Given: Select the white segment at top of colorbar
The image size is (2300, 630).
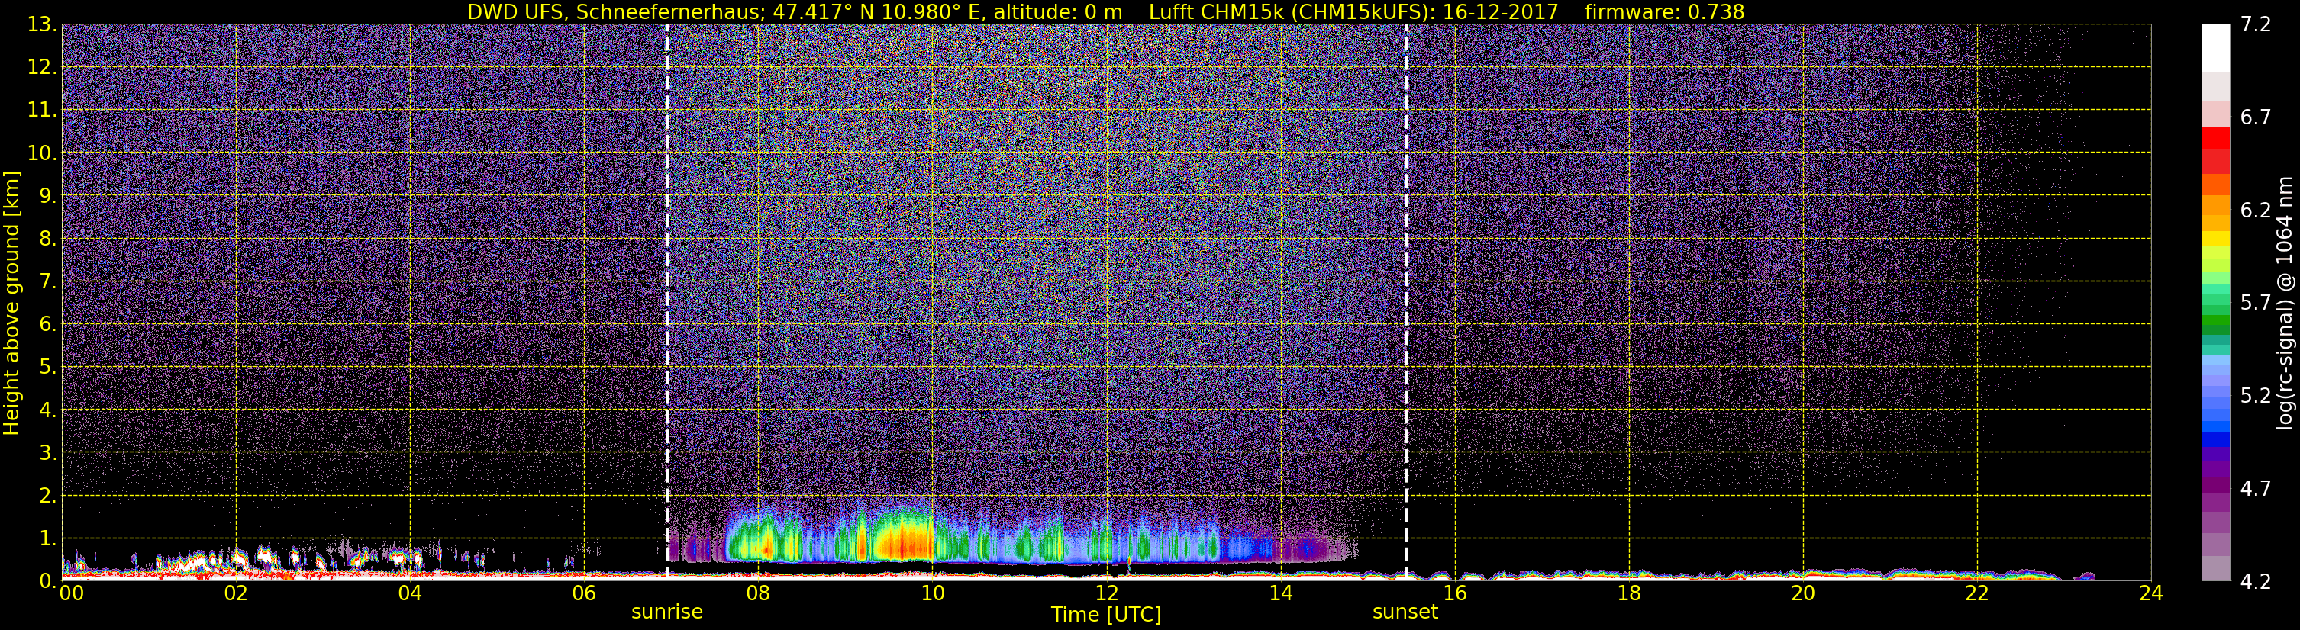Looking at the screenshot, I should (2215, 48).
